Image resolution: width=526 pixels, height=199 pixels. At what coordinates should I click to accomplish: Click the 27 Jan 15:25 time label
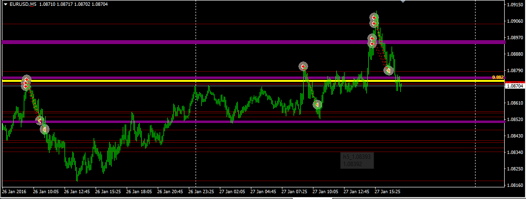[387, 192]
